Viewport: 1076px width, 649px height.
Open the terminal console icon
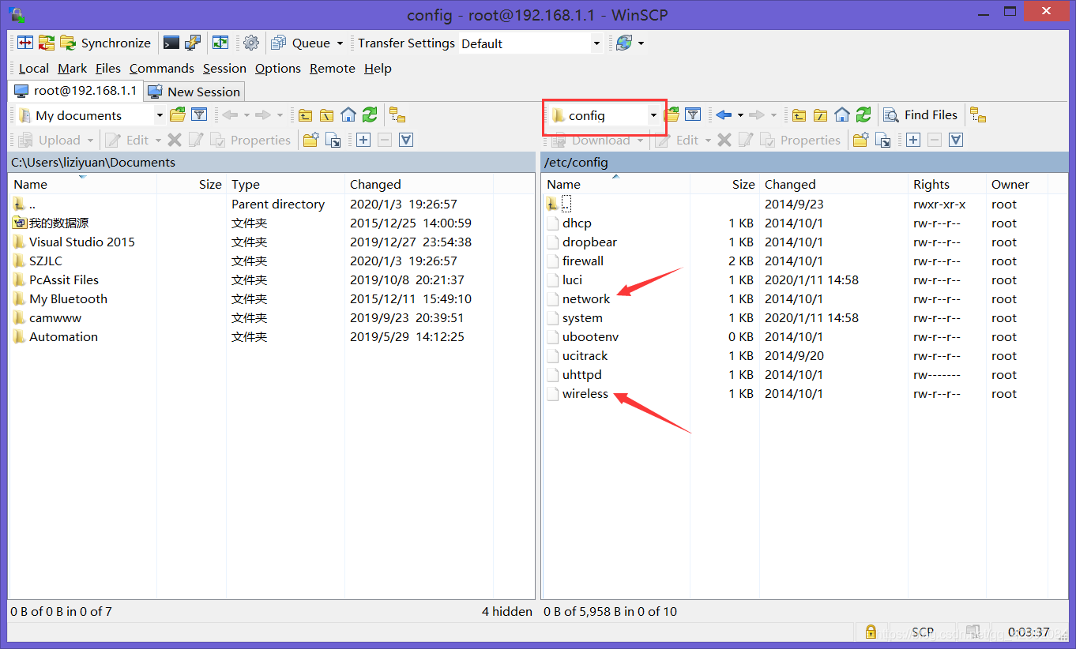pyautogui.click(x=171, y=43)
